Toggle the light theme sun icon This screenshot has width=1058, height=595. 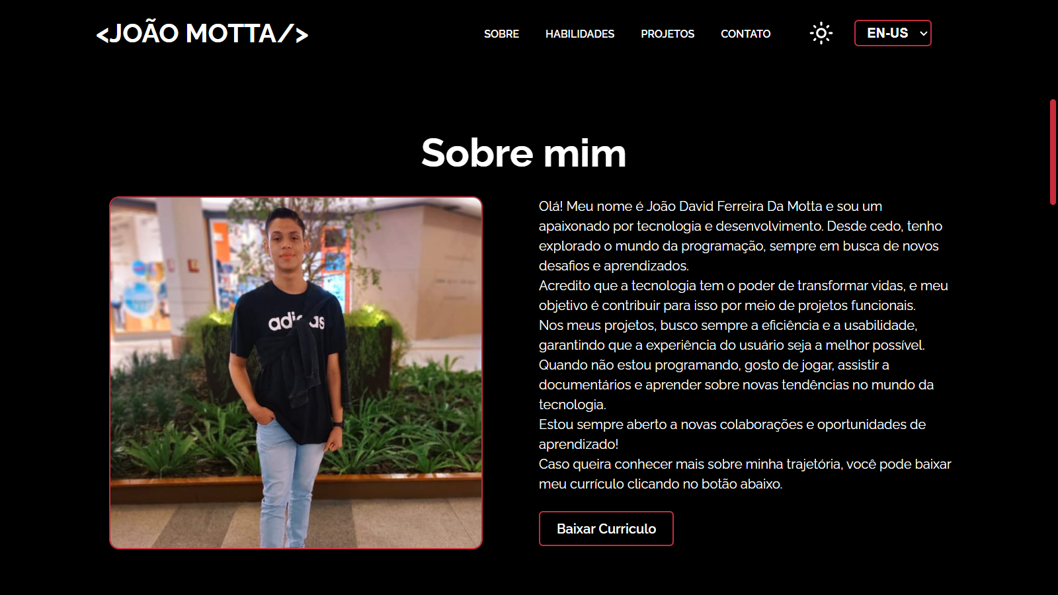pyautogui.click(x=821, y=33)
